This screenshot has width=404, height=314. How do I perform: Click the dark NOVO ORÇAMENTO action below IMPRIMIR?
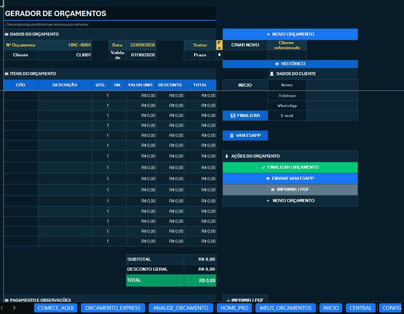tap(290, 201)
